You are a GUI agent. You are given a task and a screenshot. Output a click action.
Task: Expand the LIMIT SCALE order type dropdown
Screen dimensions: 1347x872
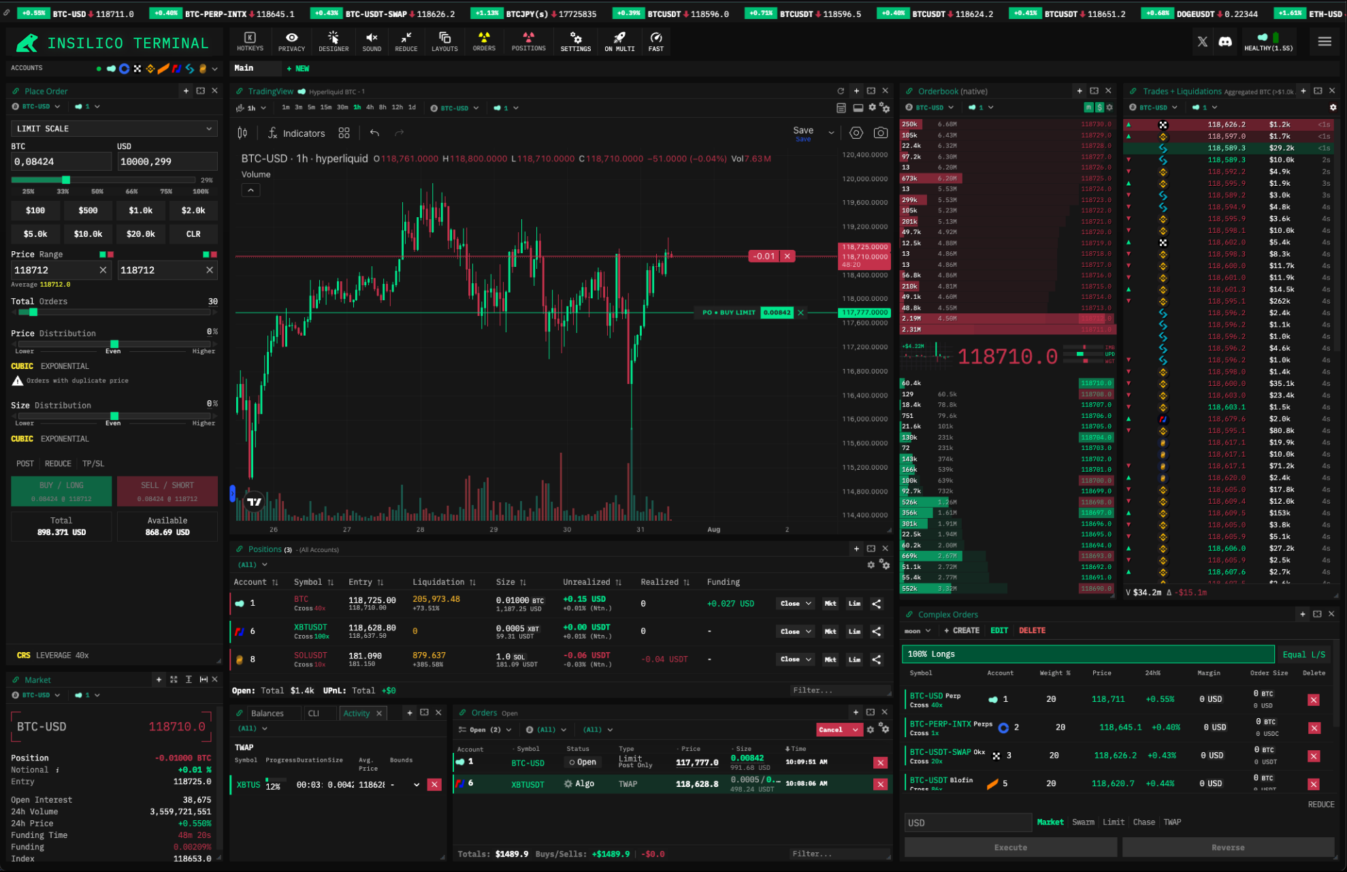coord(114,129)
